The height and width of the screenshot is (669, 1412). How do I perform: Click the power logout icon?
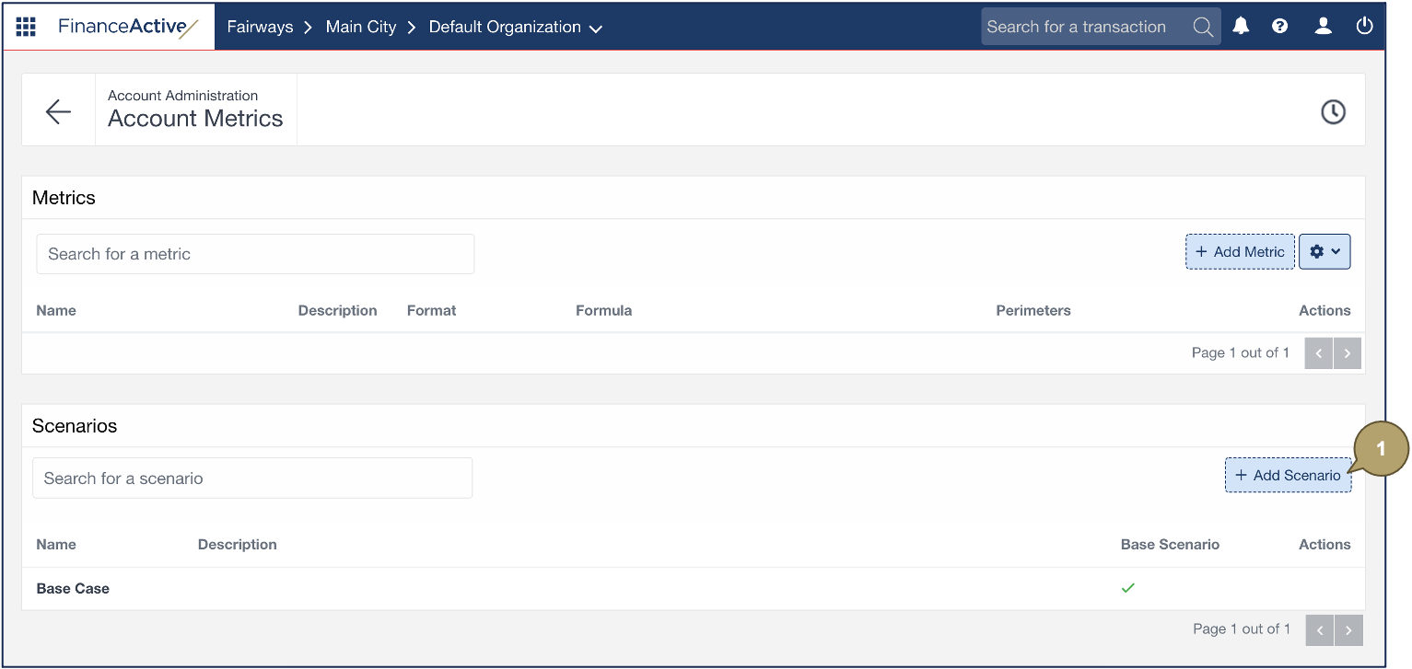point(1364,27)
